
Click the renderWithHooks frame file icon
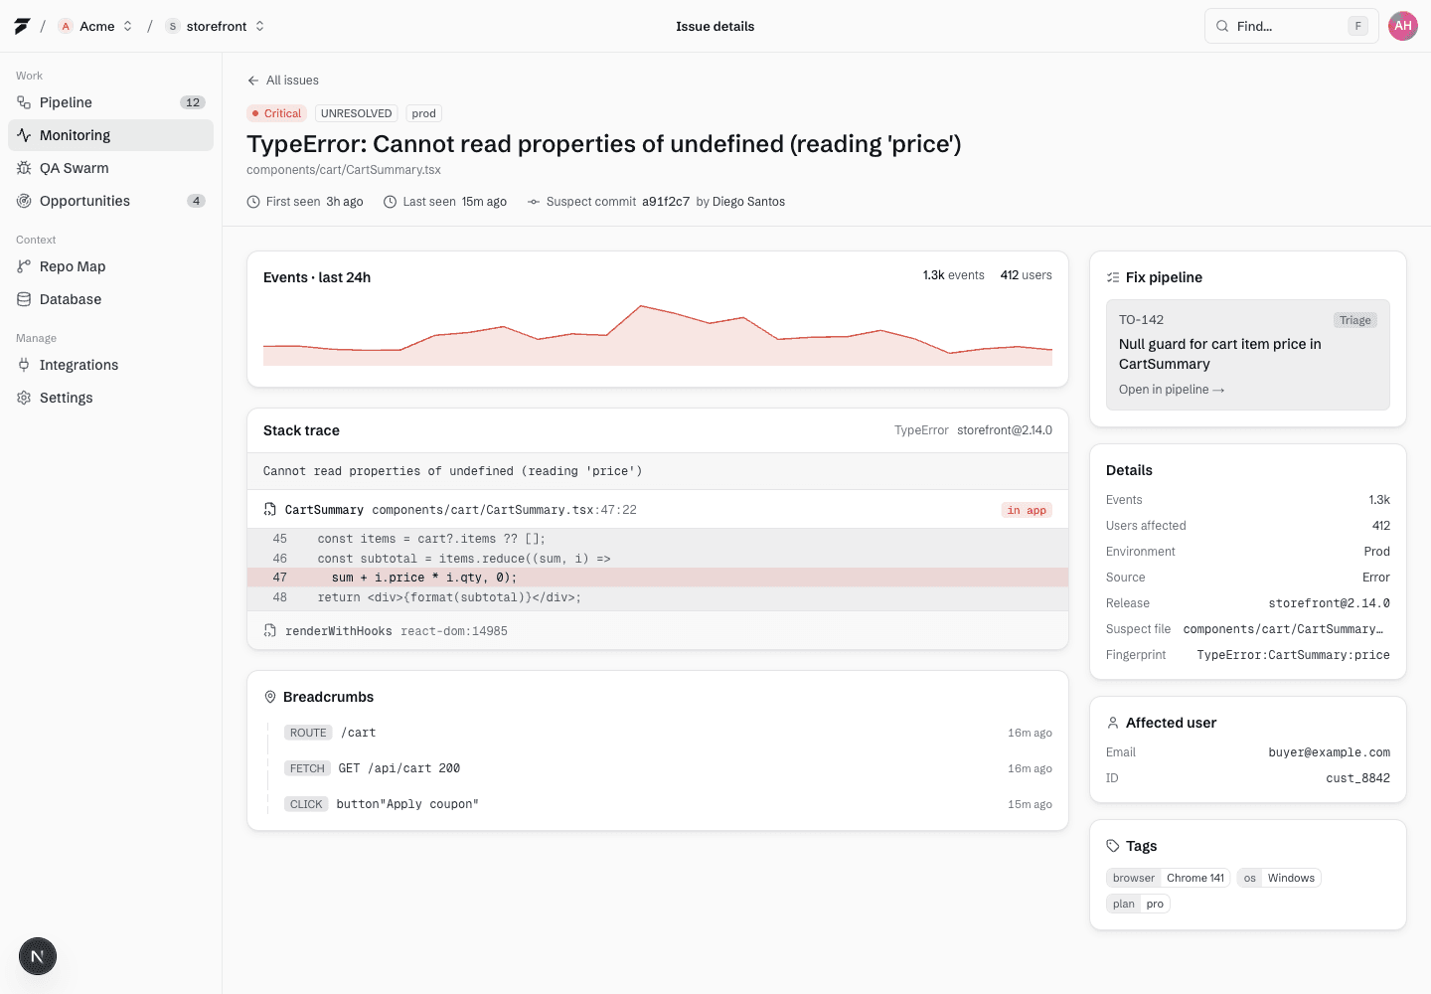coord(270,631)
